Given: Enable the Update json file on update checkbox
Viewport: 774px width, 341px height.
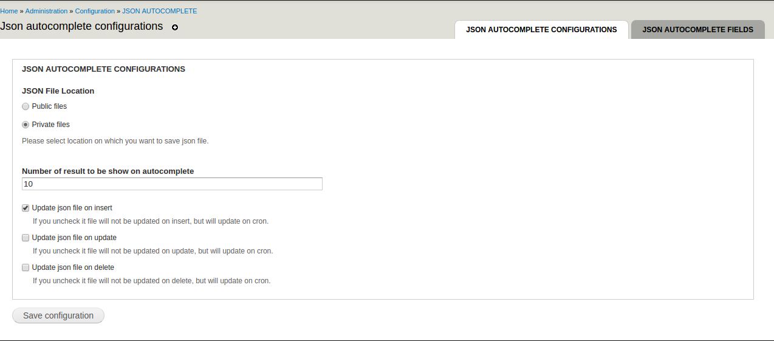Looking at the screenshot, I should pos(26,238).
